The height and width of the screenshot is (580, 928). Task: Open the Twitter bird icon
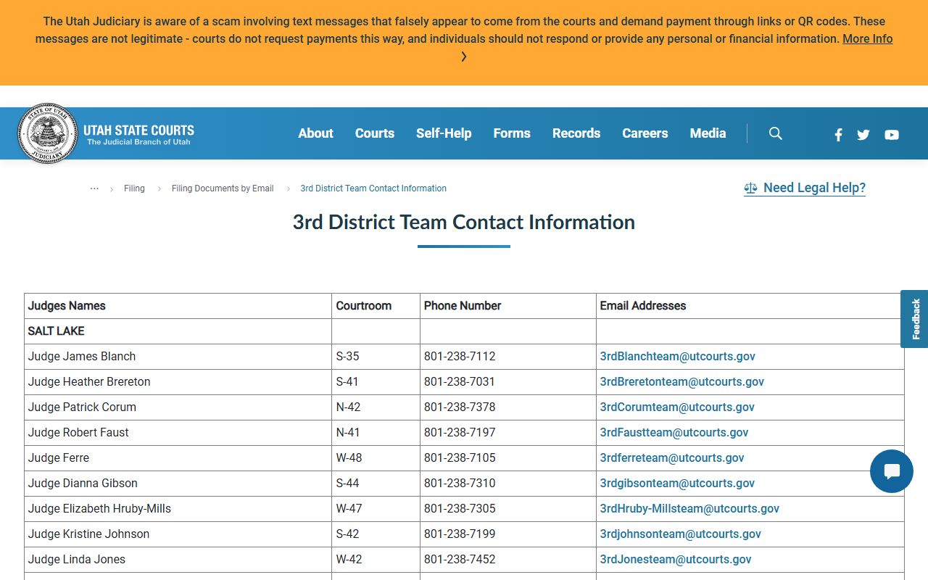pos(863,135)
